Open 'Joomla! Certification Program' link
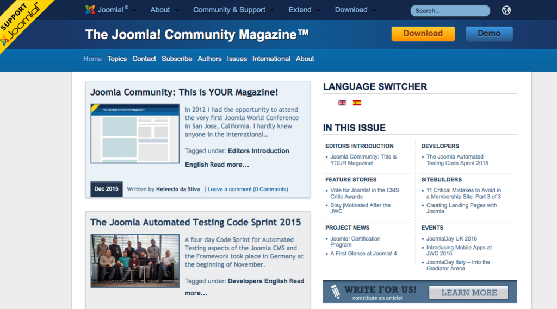Image resolution: width=557 pixels, height=309 pixels. pyautogui.click(x=355, y=242)
